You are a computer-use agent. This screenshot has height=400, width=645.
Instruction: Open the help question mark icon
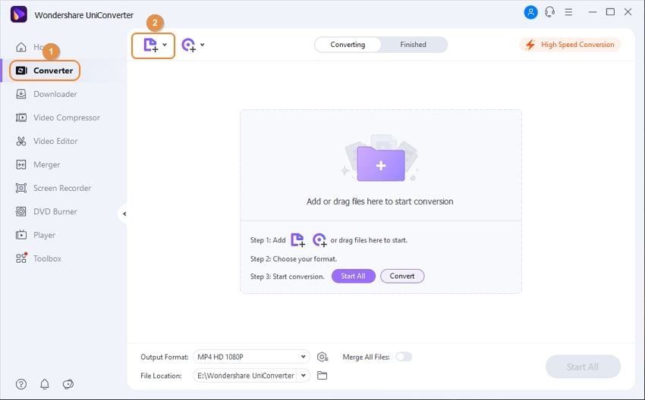[x=21, y=384]
